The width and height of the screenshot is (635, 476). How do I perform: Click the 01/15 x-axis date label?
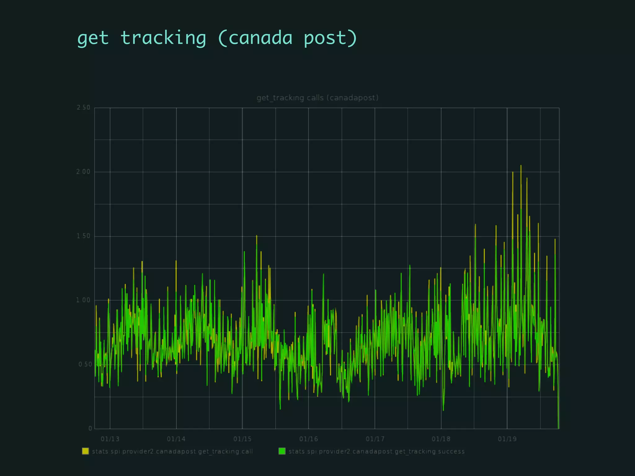(x=242, y=439)
